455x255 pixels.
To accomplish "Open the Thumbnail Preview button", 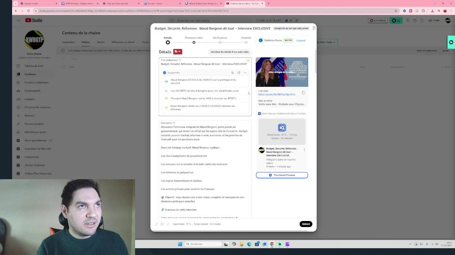I will [x=282, y=175].
